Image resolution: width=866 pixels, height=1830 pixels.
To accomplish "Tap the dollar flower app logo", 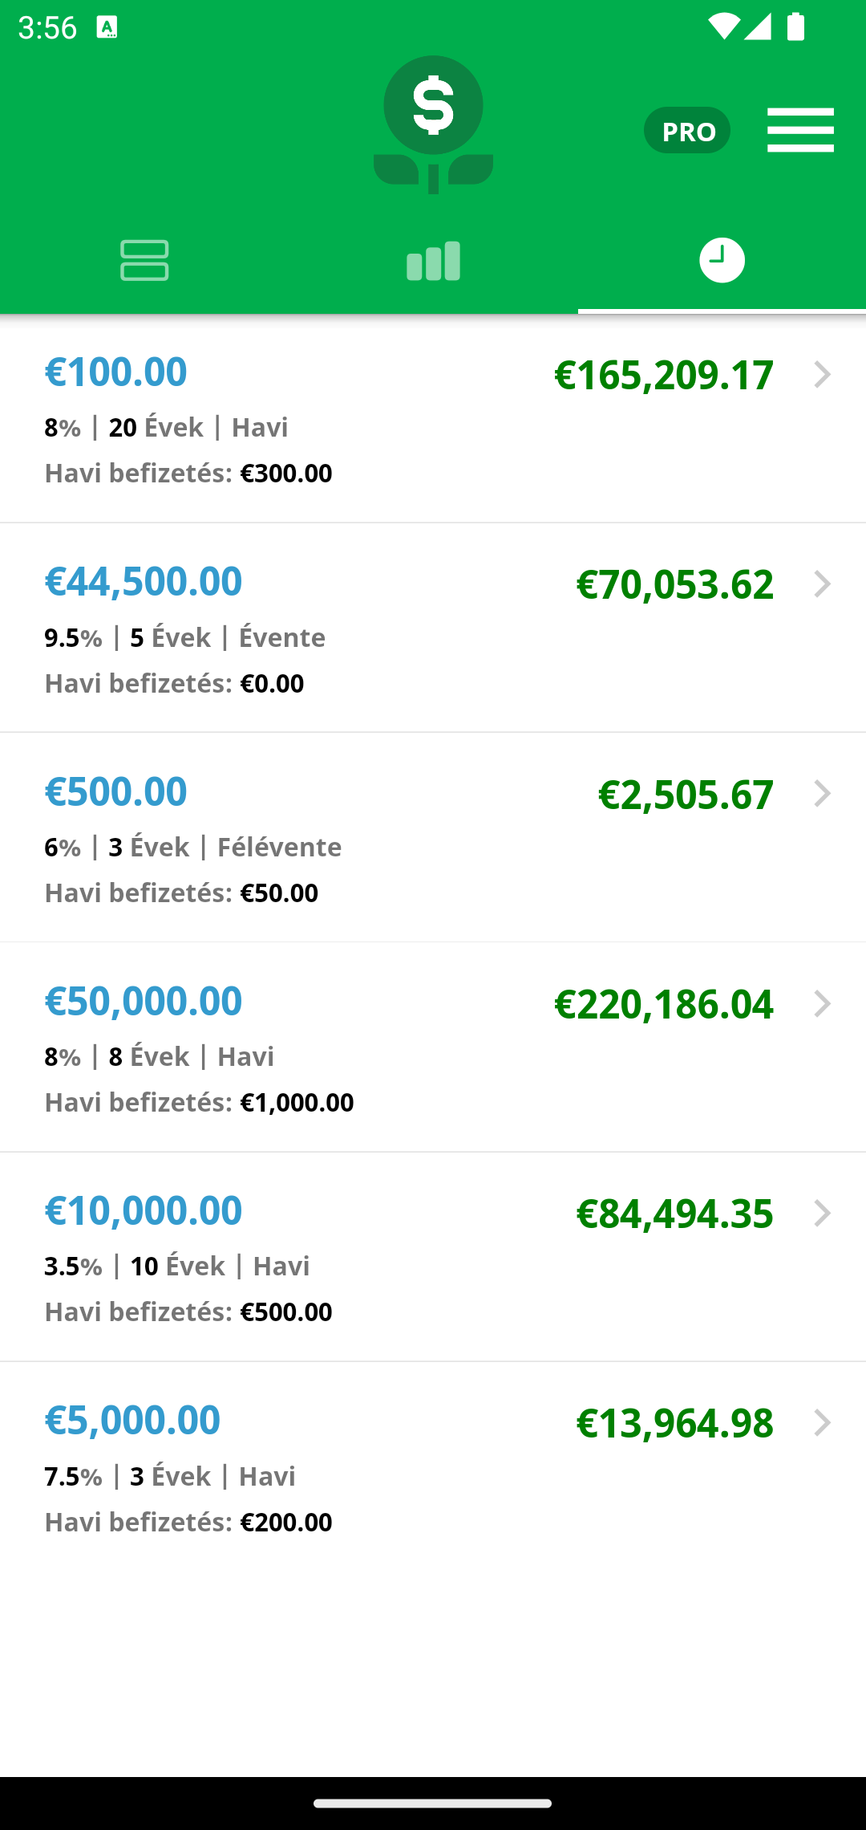I will coord(433,124).
